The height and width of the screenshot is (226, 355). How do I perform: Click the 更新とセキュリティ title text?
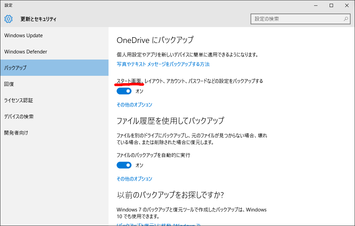point(38,19)
